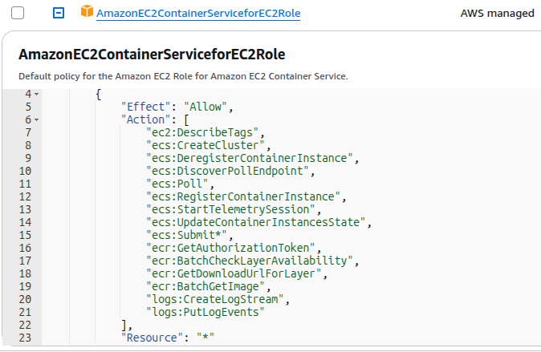Click the "Allow" value on line 5
Viewport: 541px width, 352px height.
tap(205, 107)
